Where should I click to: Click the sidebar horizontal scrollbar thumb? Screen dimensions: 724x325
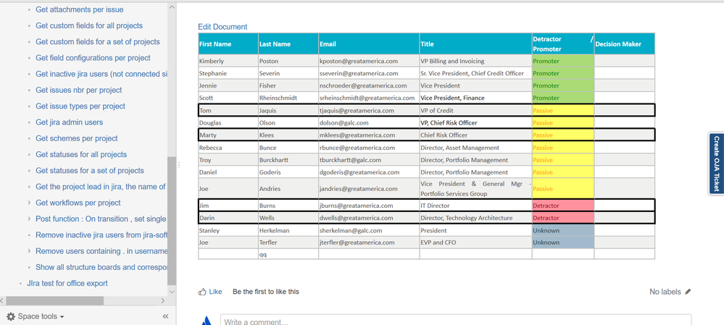55,300
